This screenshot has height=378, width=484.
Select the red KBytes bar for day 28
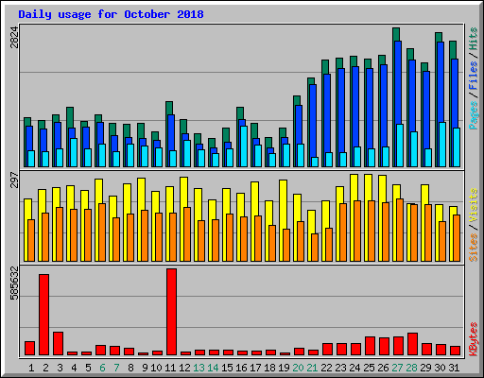coord(412,344)
